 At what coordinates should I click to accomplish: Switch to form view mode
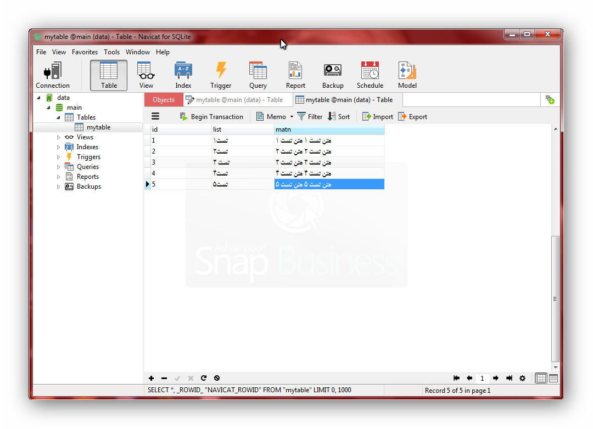(x=553, y=378)
